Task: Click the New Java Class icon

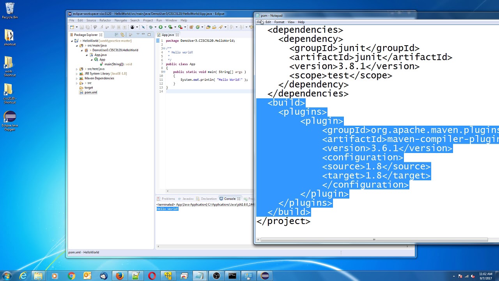Action: [x=198, y=27]
